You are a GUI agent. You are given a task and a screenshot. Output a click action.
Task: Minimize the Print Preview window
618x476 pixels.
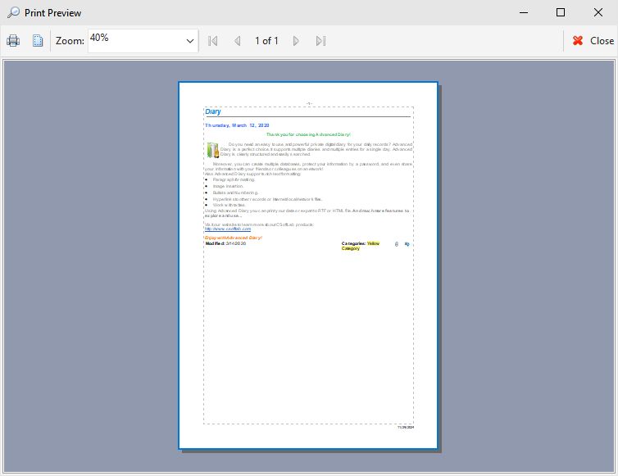[x=524, y=12]
